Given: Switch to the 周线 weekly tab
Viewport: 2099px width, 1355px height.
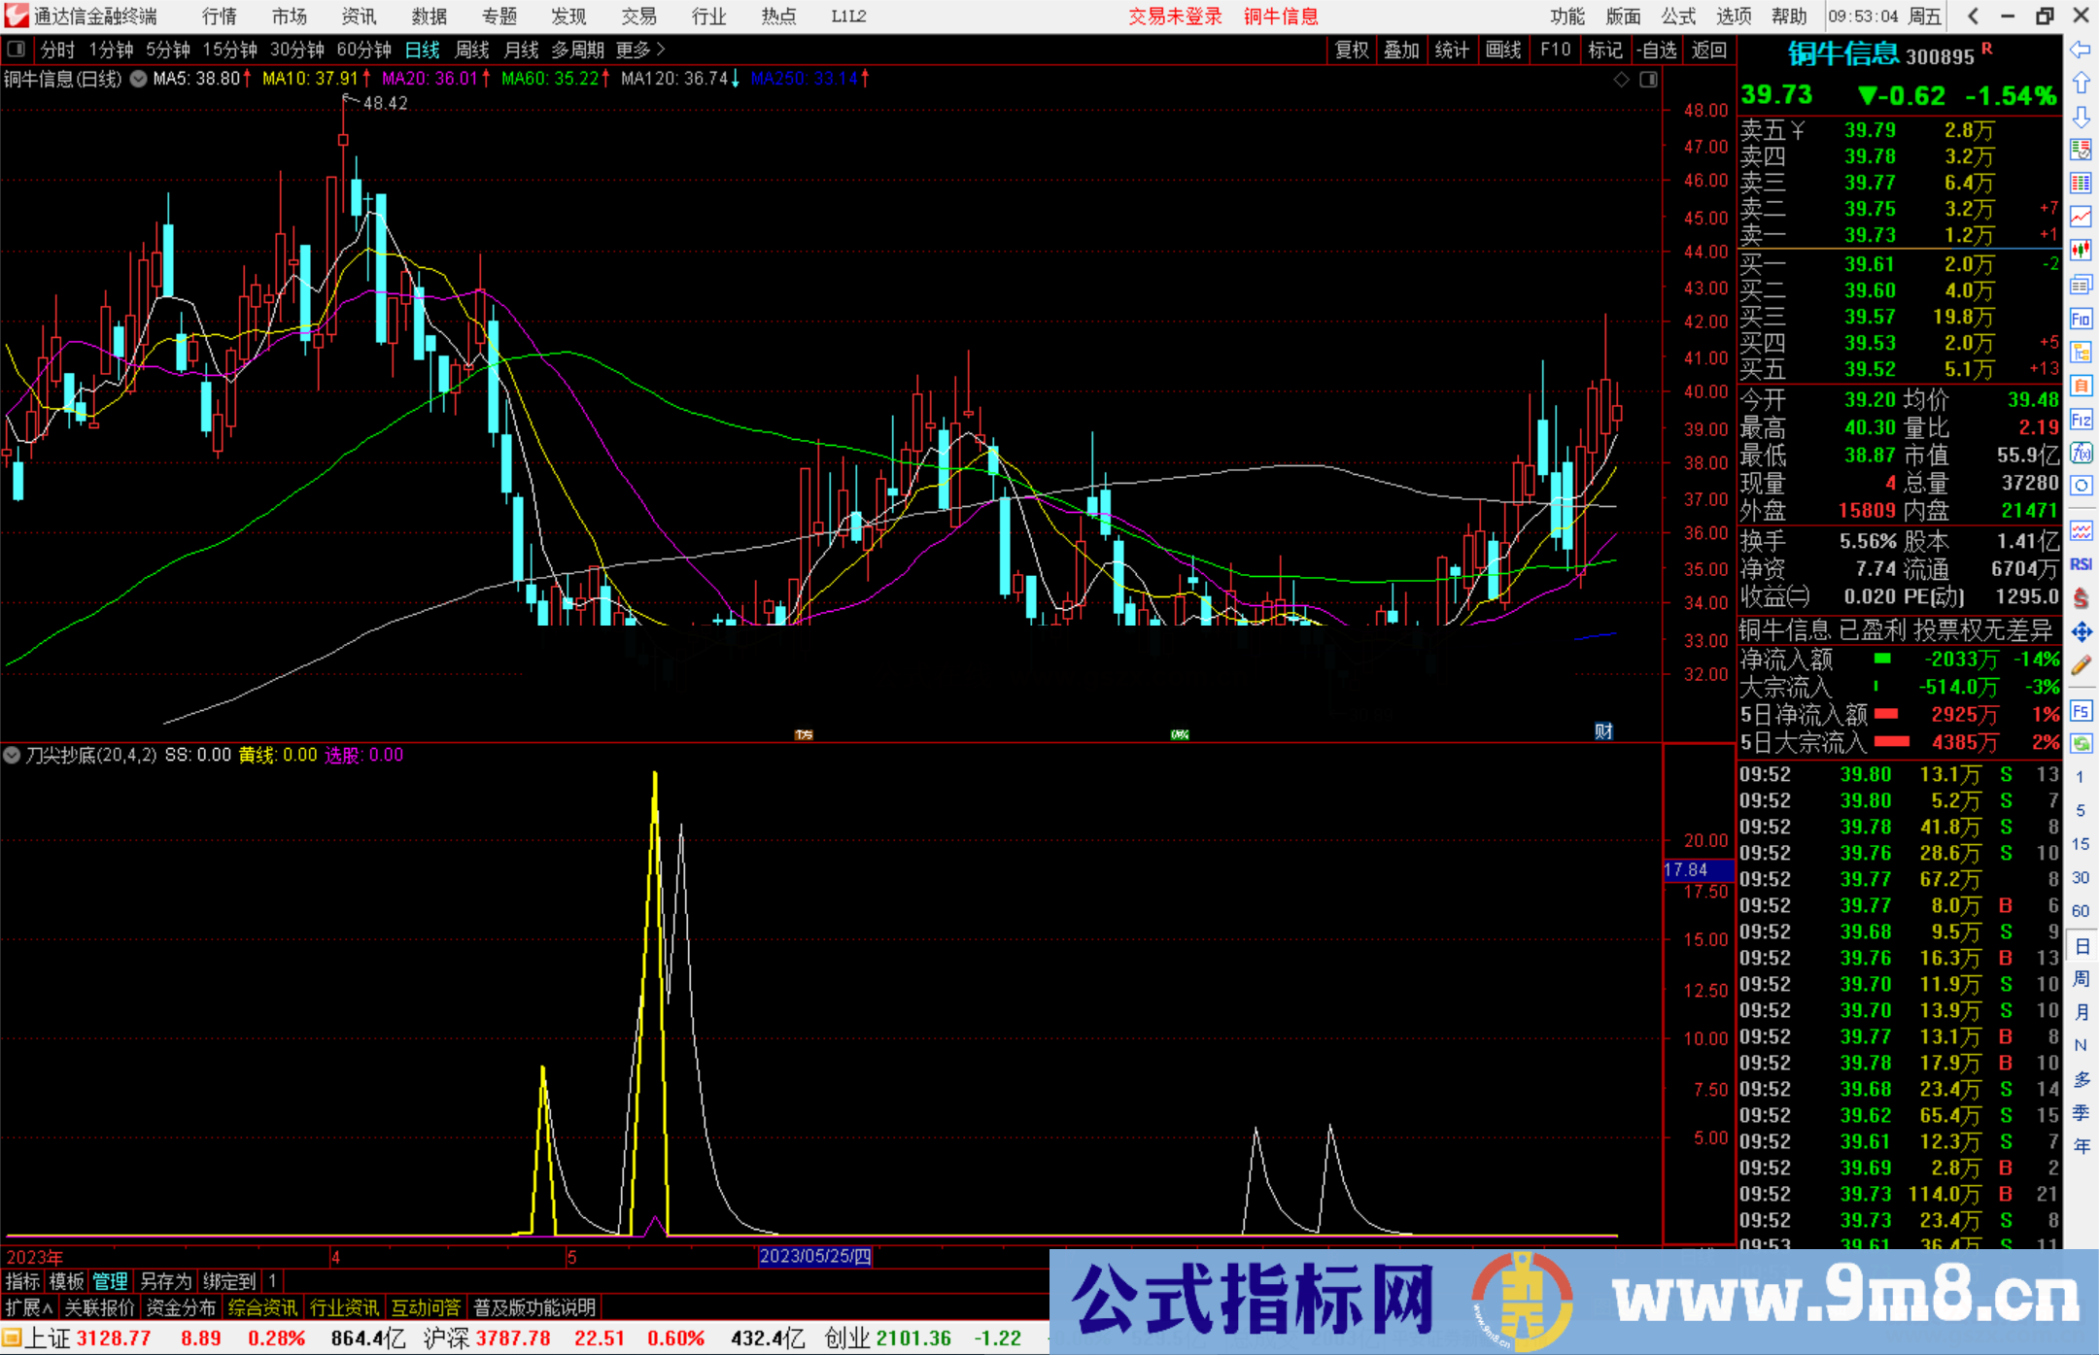Looking at the screenshot, I should (x=471, y=50).
